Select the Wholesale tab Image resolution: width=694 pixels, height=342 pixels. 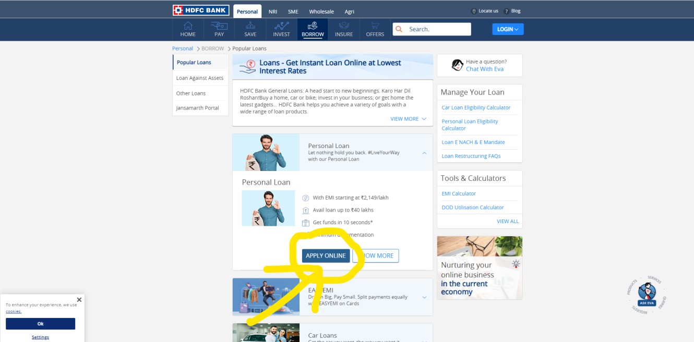click(321, 11)
